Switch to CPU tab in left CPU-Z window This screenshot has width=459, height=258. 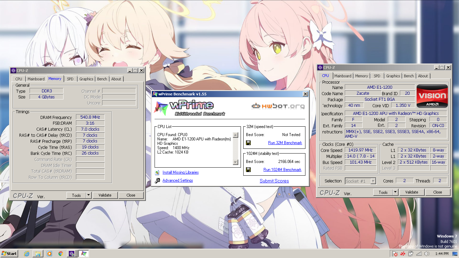(19, 79)
